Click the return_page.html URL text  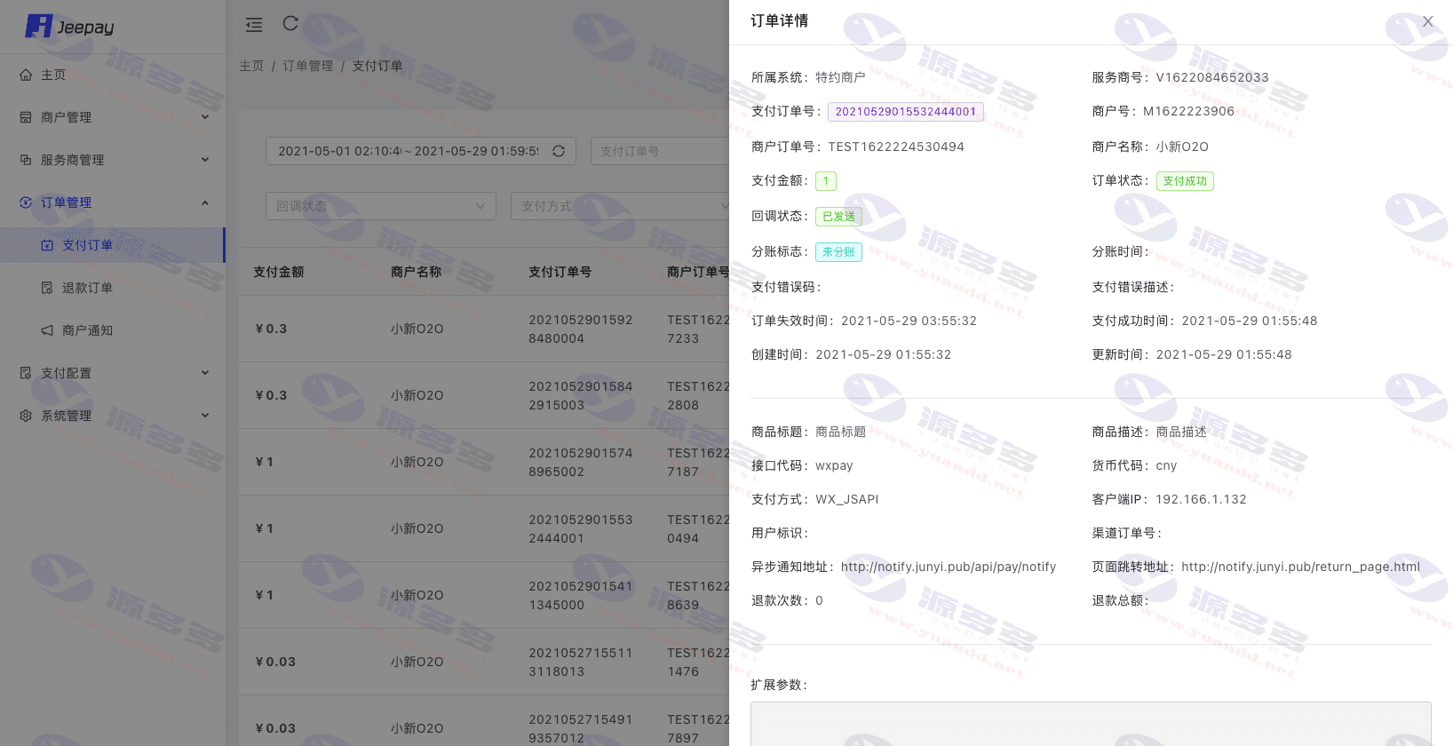coord(1300,567)
